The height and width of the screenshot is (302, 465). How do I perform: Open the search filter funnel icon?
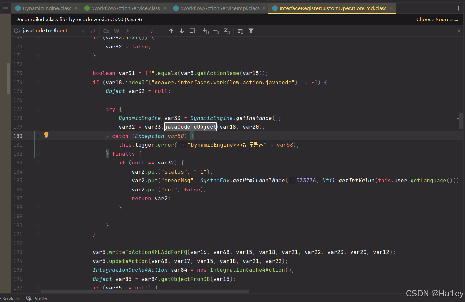251,31
